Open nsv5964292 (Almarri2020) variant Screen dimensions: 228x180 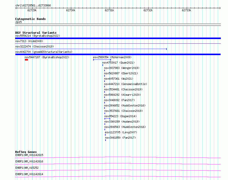(122, 95)
